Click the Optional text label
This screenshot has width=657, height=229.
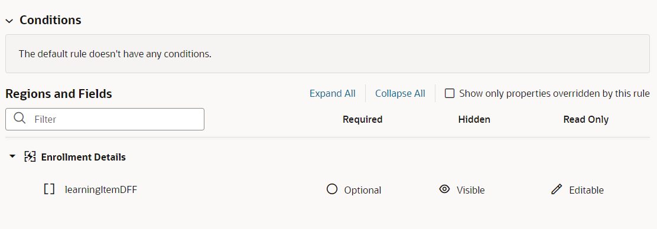click(x=363, y=191)
